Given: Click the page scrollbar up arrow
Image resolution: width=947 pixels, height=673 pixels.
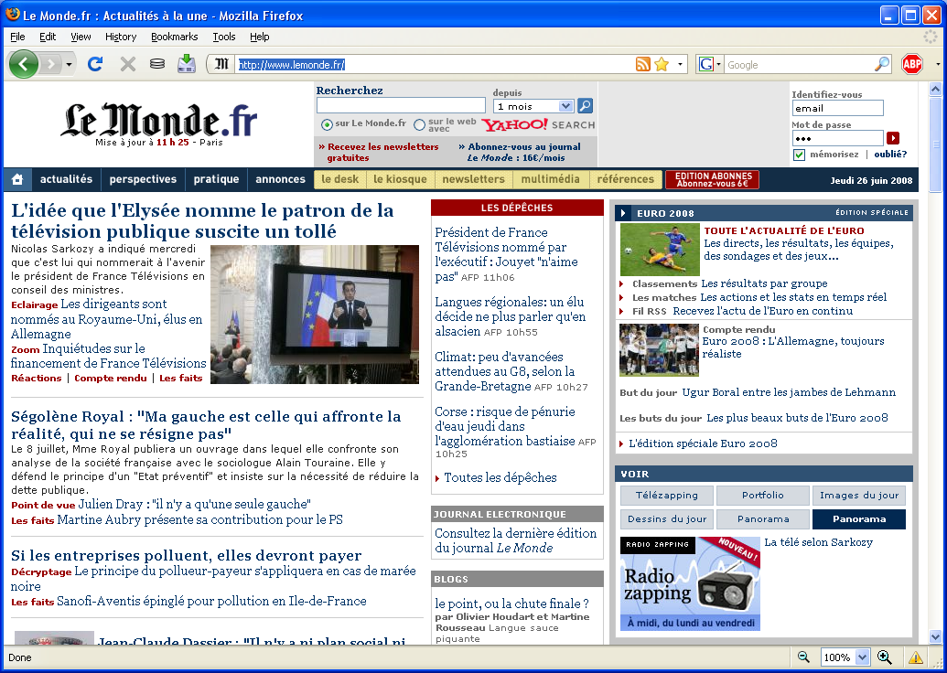Looking at the screenshot, I should tap(935, 90).
